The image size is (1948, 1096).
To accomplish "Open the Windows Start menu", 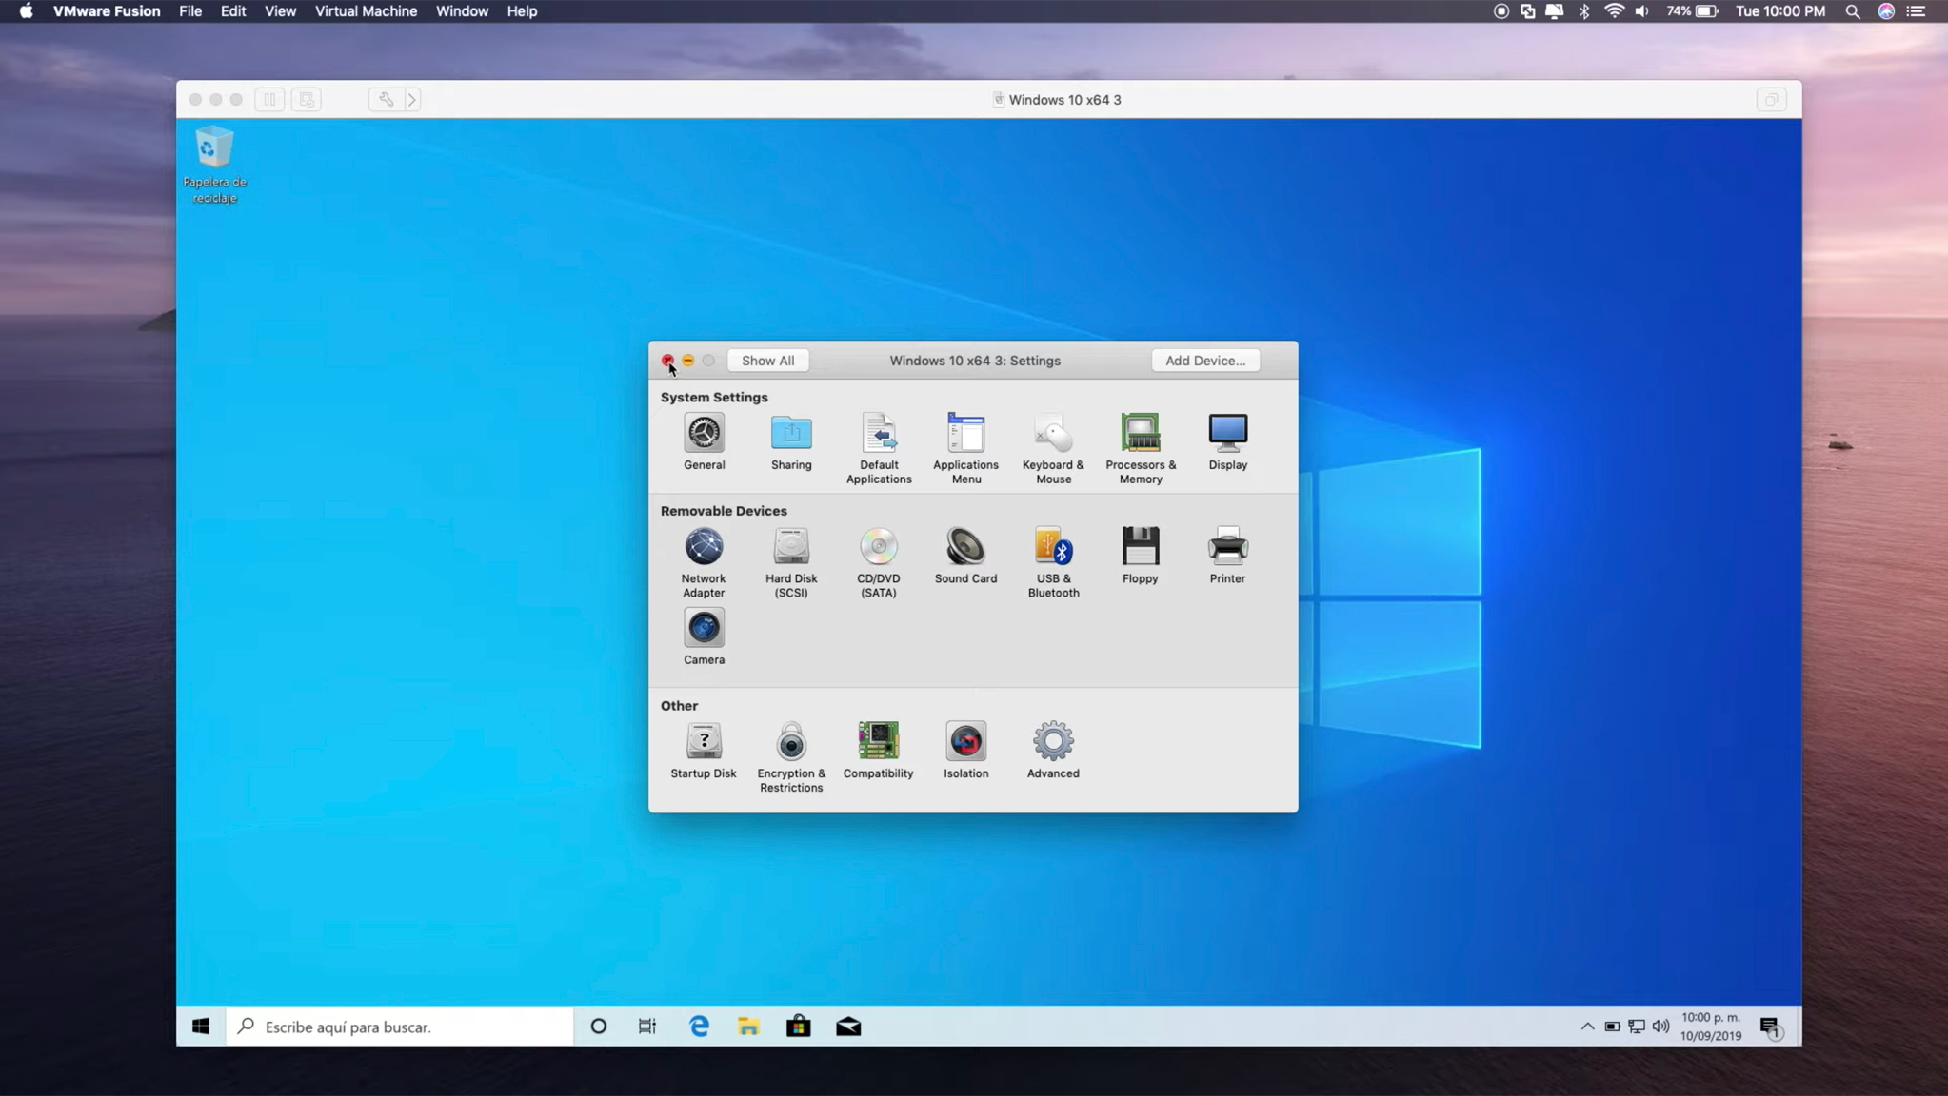I will click(x=200, y=1027).
